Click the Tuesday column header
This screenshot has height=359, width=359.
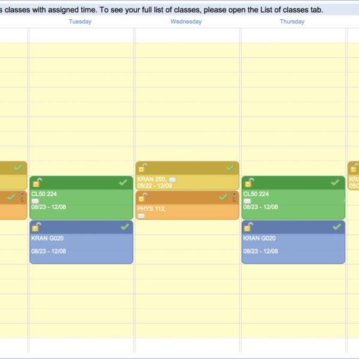tap(80, 22)
